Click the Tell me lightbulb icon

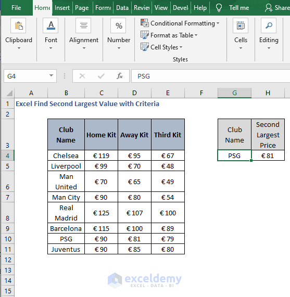coord(219,8)
